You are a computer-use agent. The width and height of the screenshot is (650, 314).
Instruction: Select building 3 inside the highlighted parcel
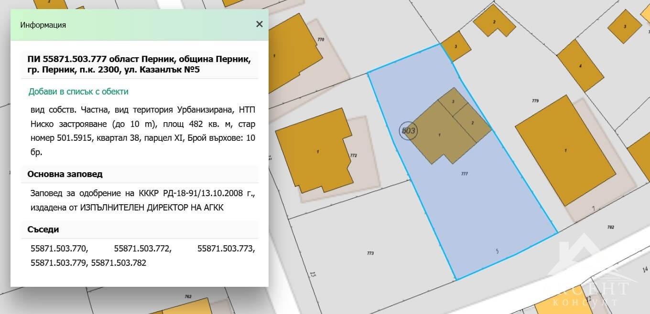click(453, 102)
